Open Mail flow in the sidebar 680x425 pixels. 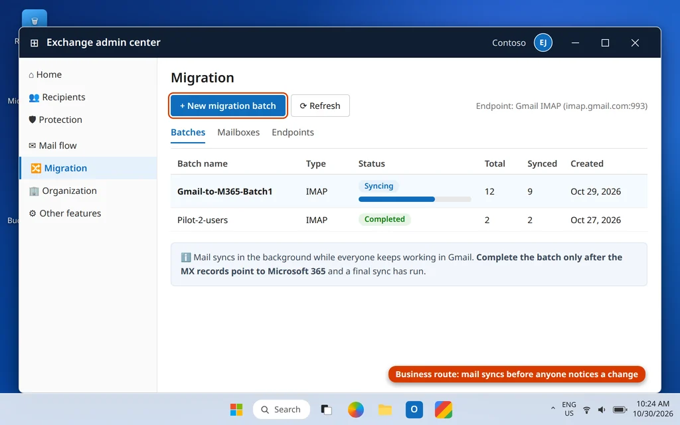click(x=88, y=145)
